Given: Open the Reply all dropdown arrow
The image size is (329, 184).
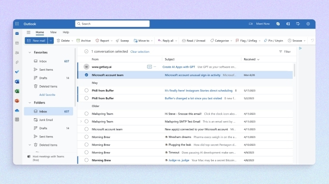Looking at the screenshot, I should coord(176,41).
